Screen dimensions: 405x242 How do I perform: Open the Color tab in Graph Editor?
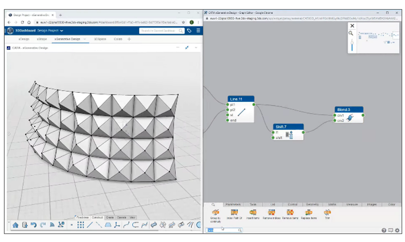(392, 204)
